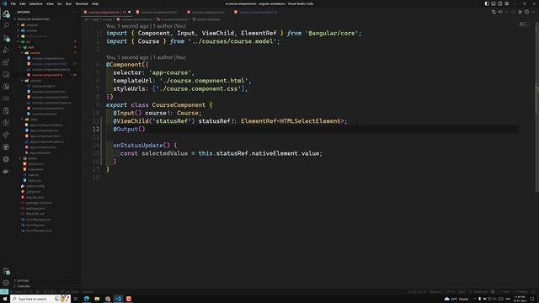Toggle the Primary Side Bar layout button
The image size is (539, 303).
tap(487, 3)
